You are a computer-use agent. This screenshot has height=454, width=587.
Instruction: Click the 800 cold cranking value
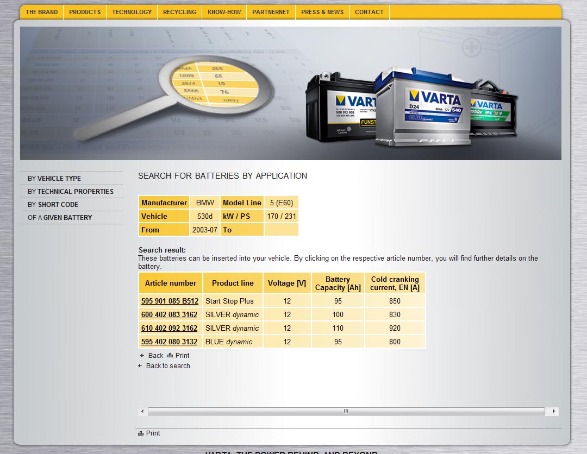(395, 342)
